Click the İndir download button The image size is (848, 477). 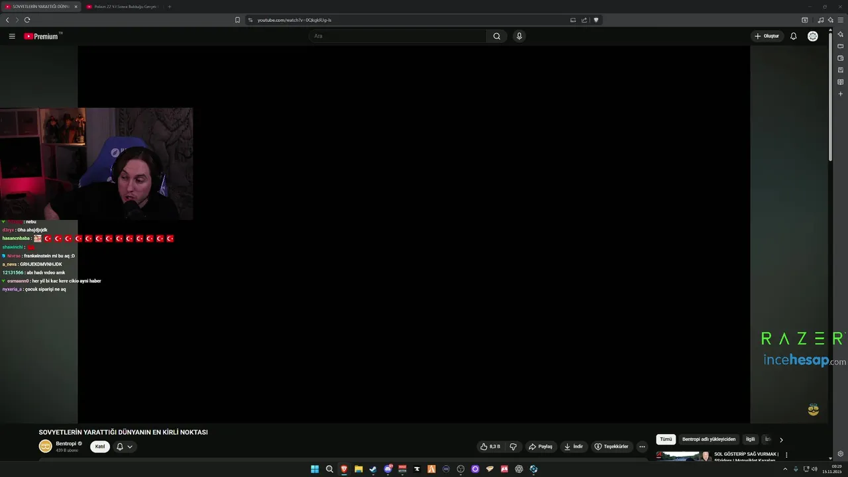click(x=574, y=447)
